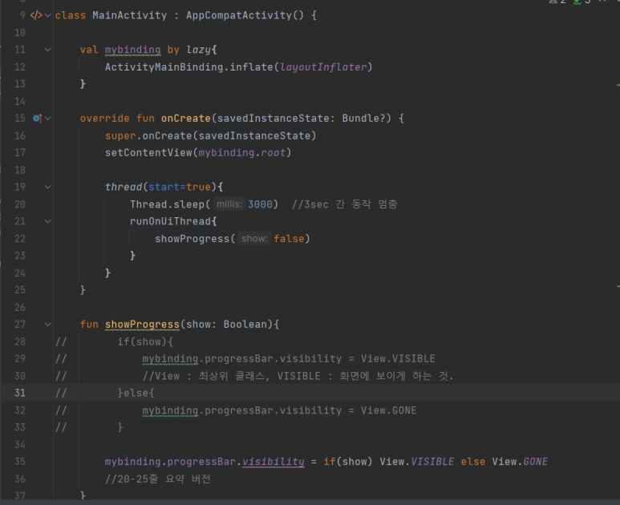Click the else keyword on line 35
Screen dimensions: 620x505
(473, 462)
